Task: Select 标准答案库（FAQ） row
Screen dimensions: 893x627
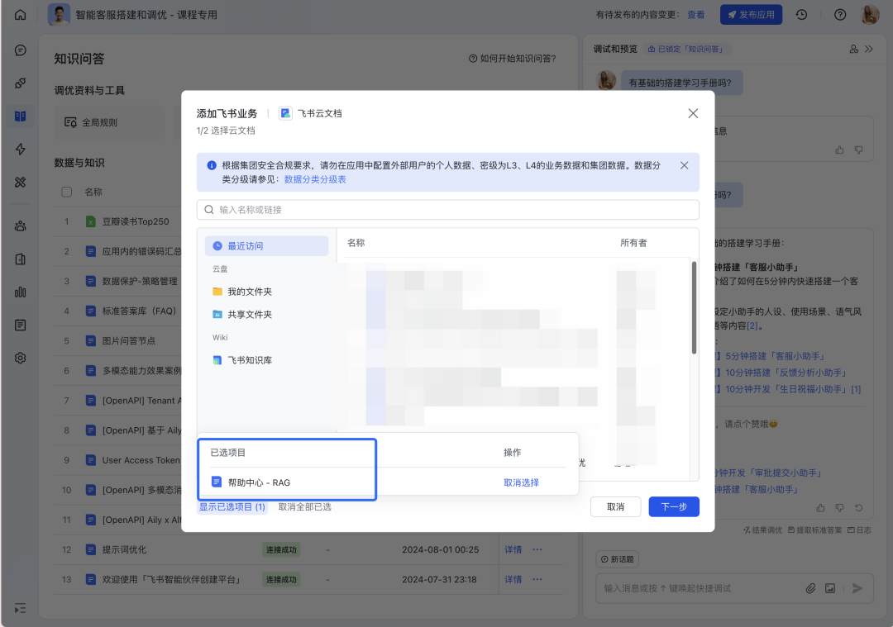Action: click(x=139, y=311)
